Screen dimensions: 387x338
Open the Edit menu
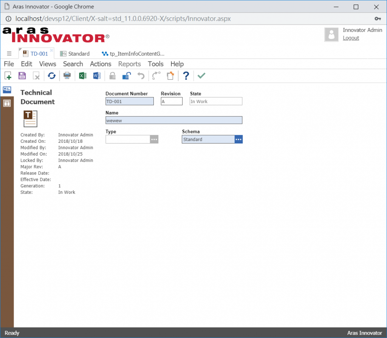click(x=26, y=64)
